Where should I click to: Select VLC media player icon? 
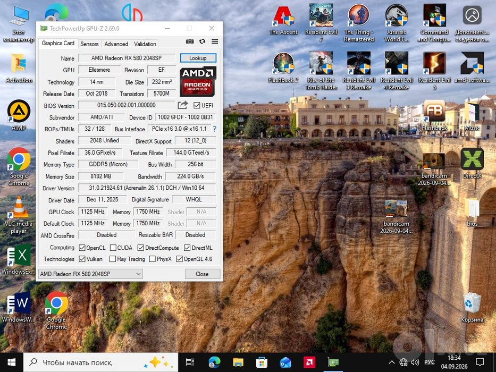click(x=19, y=215)
